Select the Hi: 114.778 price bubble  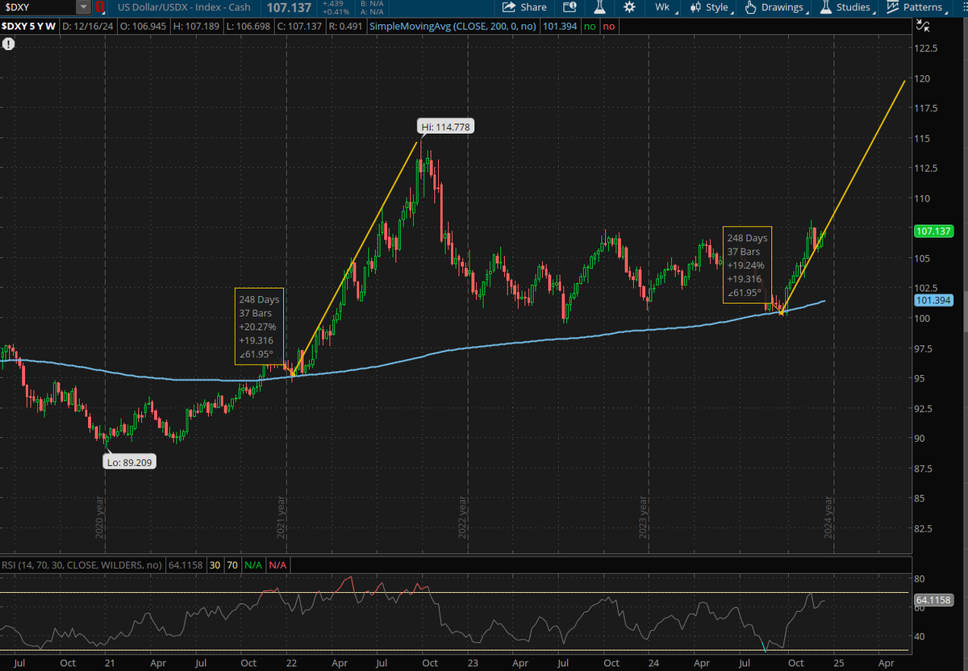444,127
